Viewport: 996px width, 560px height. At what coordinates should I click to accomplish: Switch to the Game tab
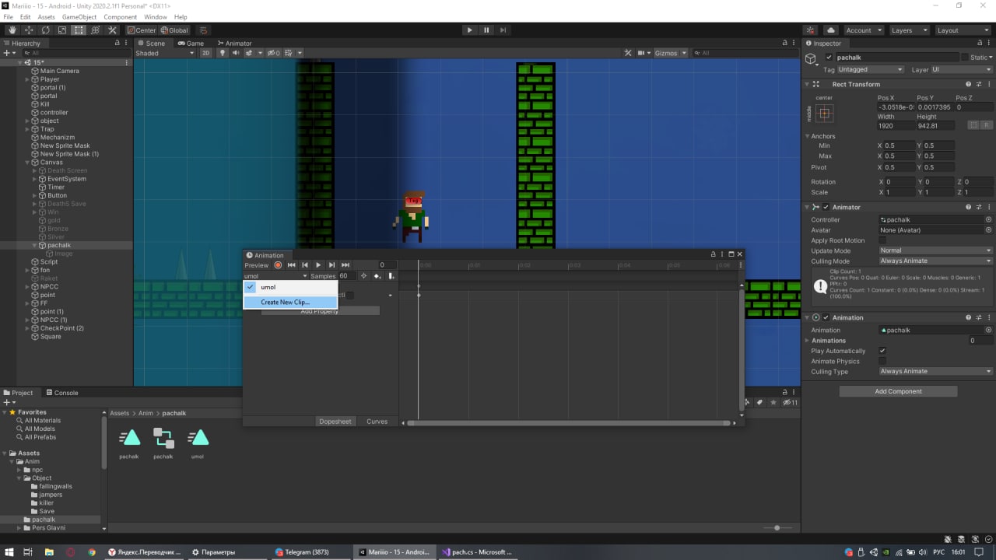[x=191, y=44]
